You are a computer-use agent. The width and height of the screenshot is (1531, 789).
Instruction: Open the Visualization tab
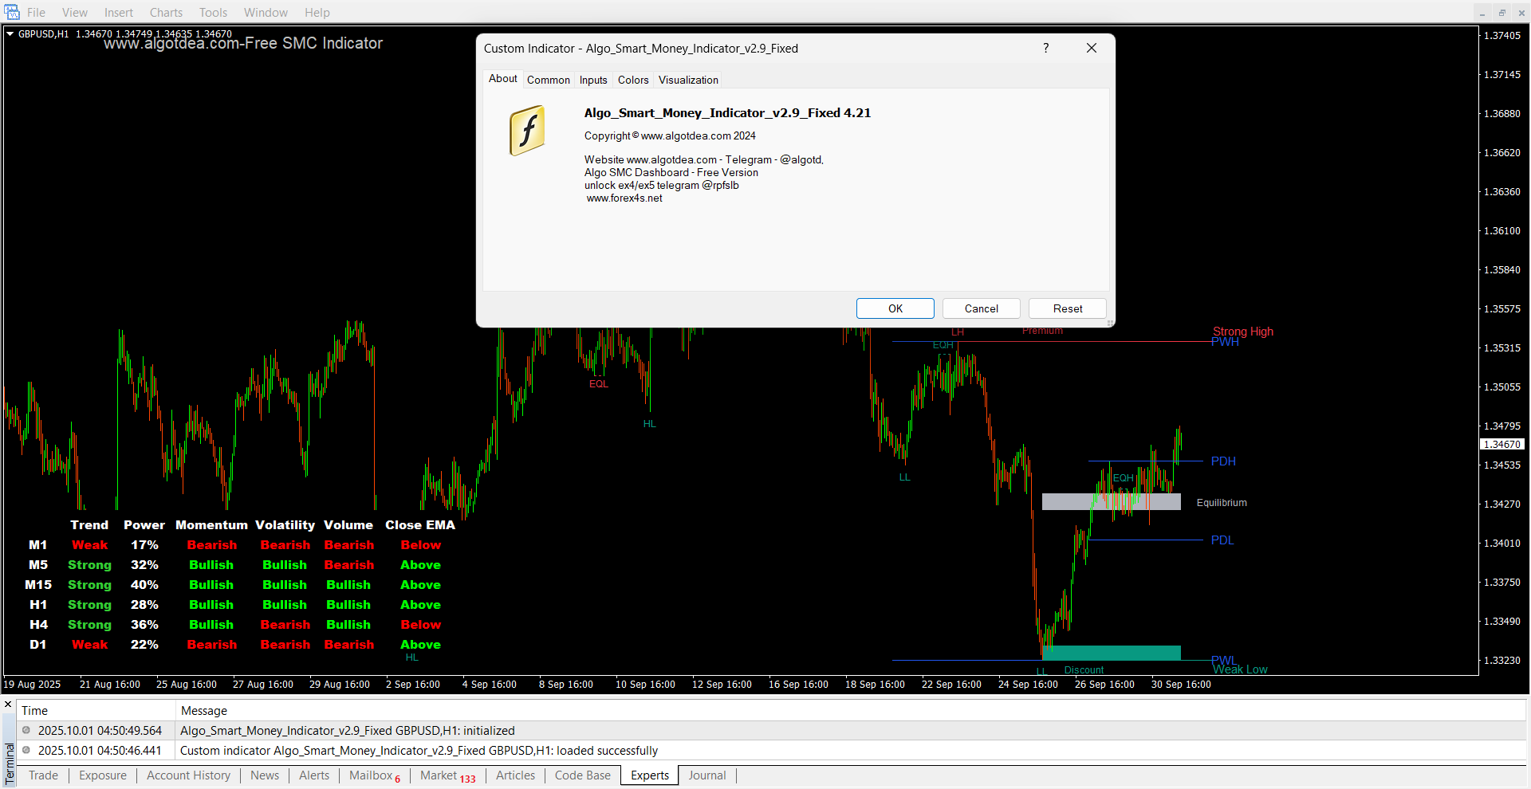click(688, 80)
